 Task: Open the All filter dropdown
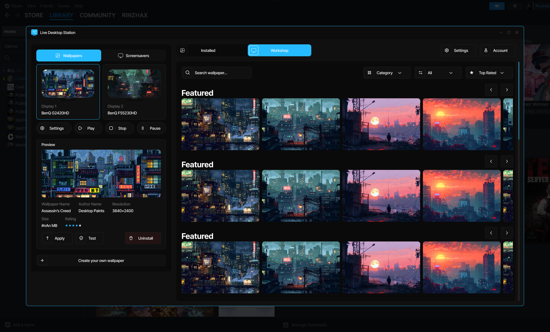pyautogui.click(x=438, y=73)
